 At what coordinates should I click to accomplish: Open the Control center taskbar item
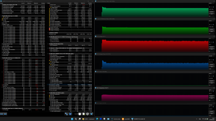[x=116, y=119]
